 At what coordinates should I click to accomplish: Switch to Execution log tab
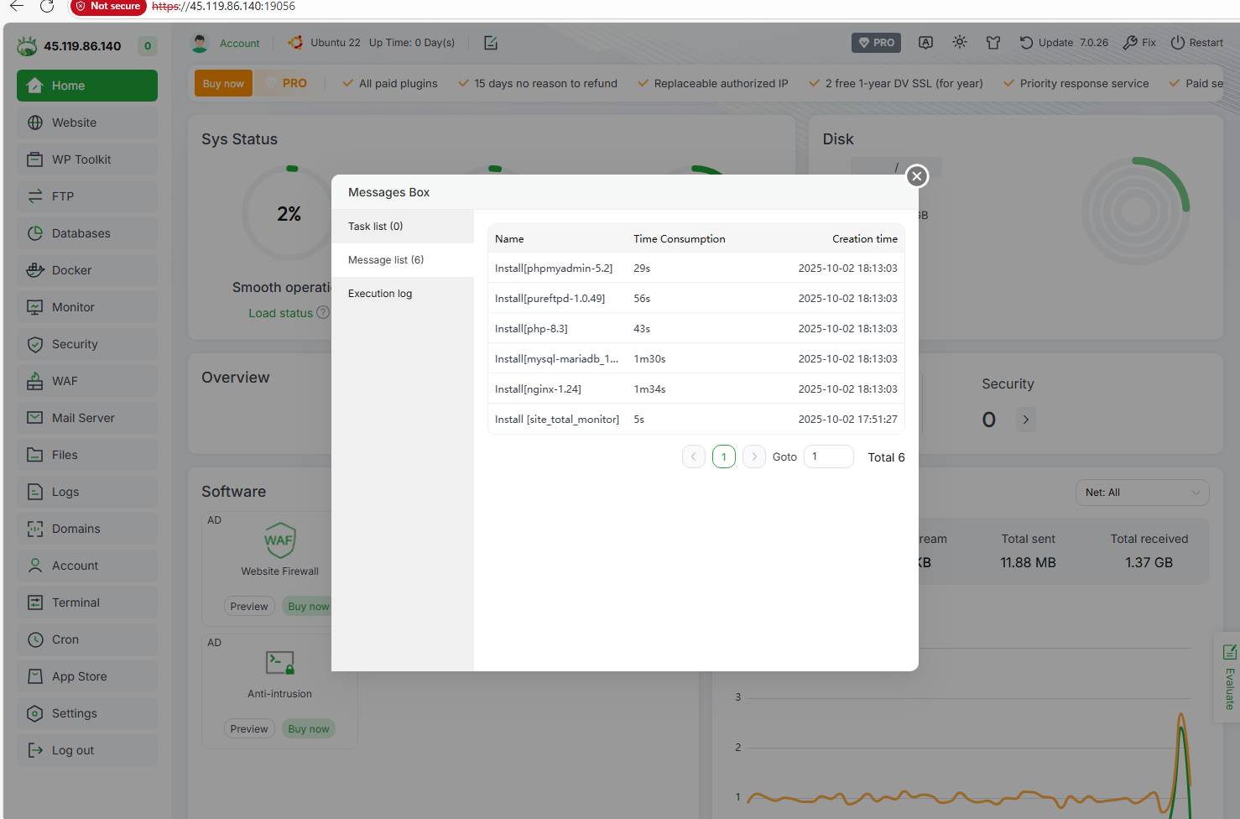point(380,294)
